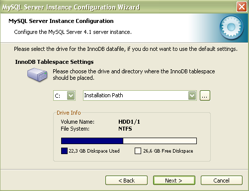Go to previous step with Back
Screen dimensions: 249x191
pyautogui.click(x=126, y=181)
